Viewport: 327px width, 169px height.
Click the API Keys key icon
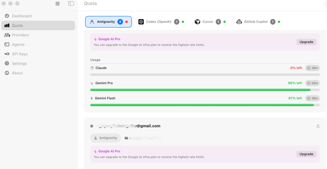(x=7, y=54)
